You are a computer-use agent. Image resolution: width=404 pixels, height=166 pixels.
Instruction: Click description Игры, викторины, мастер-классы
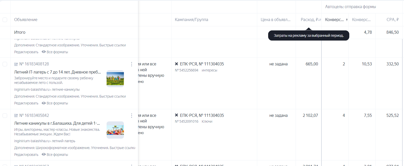[x=57, y=132]
